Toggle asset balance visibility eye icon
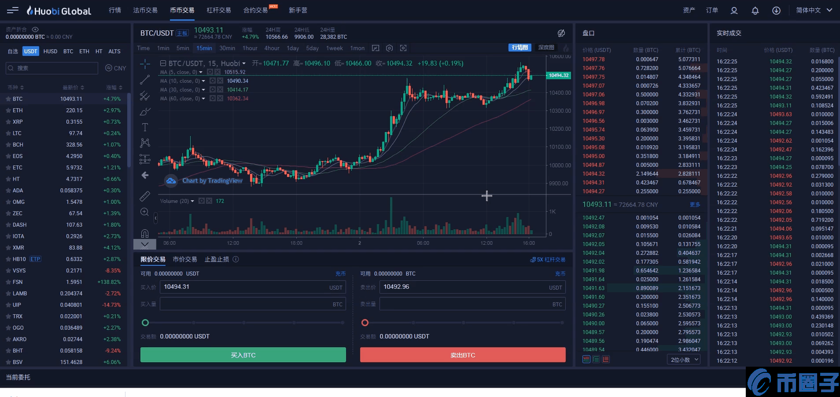Viewport: 840px width, 397px height. pos(35,29)
